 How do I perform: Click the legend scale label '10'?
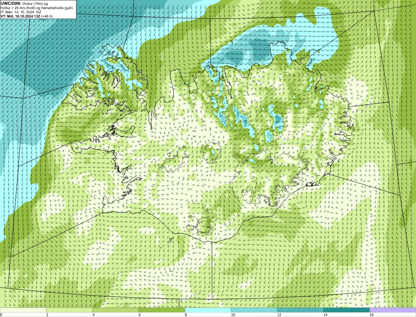click(233, 315)
